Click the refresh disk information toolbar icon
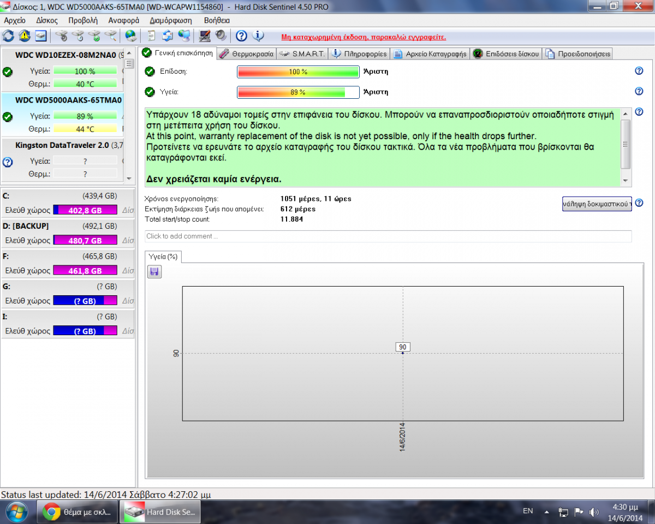This screenshot has width=655, height=524. [x=8, y=36]
